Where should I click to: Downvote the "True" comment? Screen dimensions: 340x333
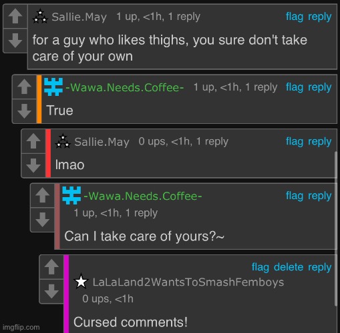(24, 111)
